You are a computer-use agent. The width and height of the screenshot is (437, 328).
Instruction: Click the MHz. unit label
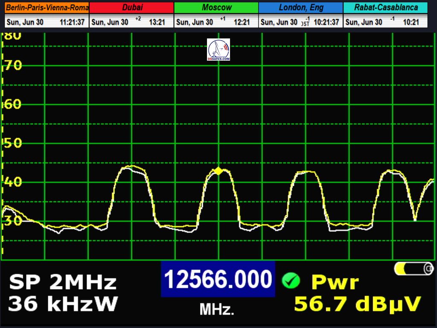(217, 309)
